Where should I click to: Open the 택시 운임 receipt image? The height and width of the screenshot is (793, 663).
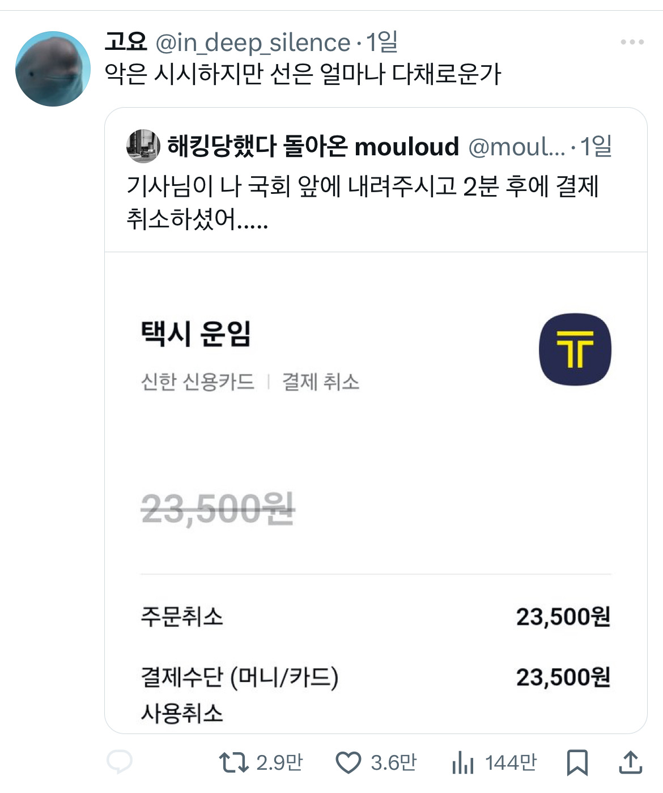click(x=376, y=492)
